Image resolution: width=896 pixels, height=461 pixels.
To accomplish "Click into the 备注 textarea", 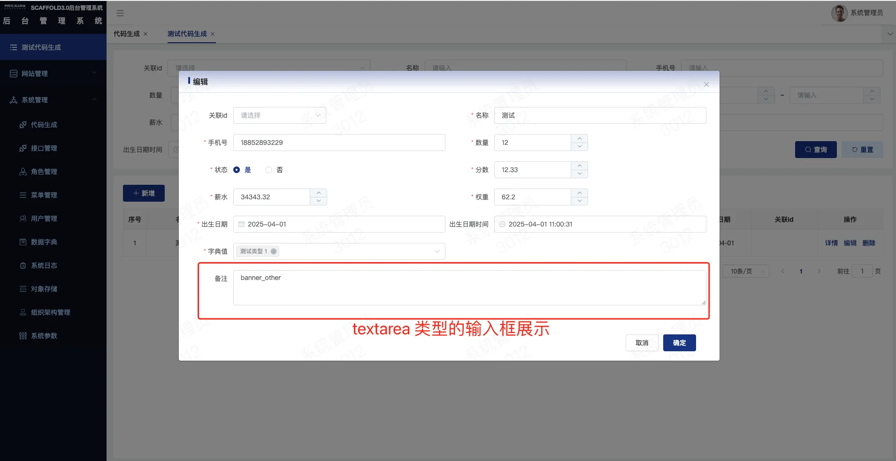I will click(x=469, y=287).
